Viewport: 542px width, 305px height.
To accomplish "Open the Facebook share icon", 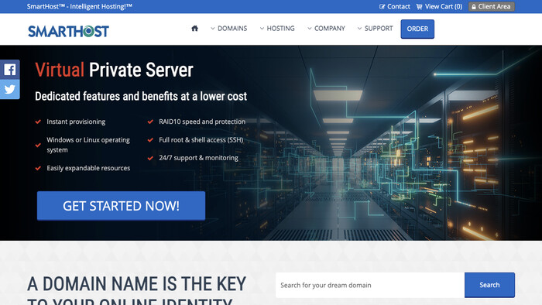I will click(9, 70).
